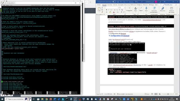Open the Rédacteur editor button

coord(163,9)
